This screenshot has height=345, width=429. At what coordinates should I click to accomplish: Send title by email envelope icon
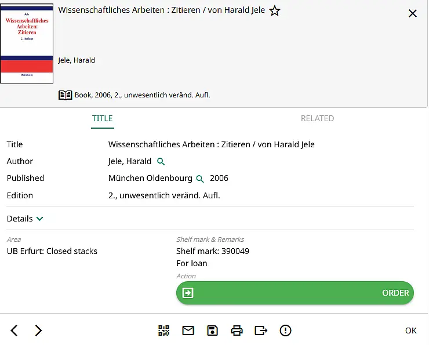tap(188, 331)
